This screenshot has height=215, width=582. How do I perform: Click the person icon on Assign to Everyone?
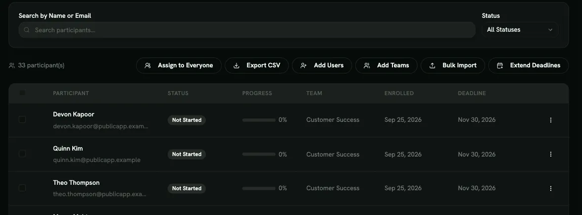click(147, 65)
